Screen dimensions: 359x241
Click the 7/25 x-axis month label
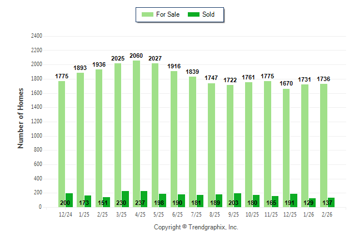pyautogui.click(x=196, y=214)
